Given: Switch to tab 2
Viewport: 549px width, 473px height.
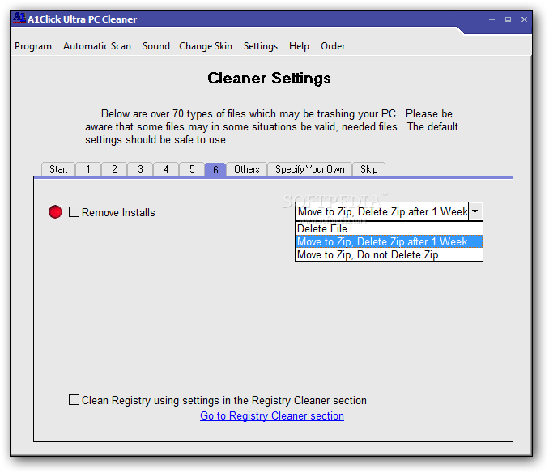Looking at the screenshot, I should tap(114, 169).
